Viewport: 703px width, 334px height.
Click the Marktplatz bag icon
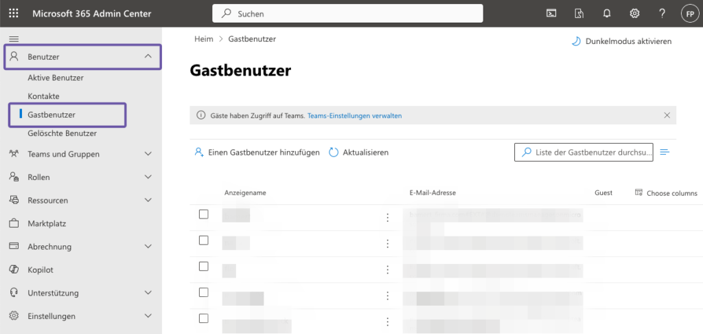[14, 223]
